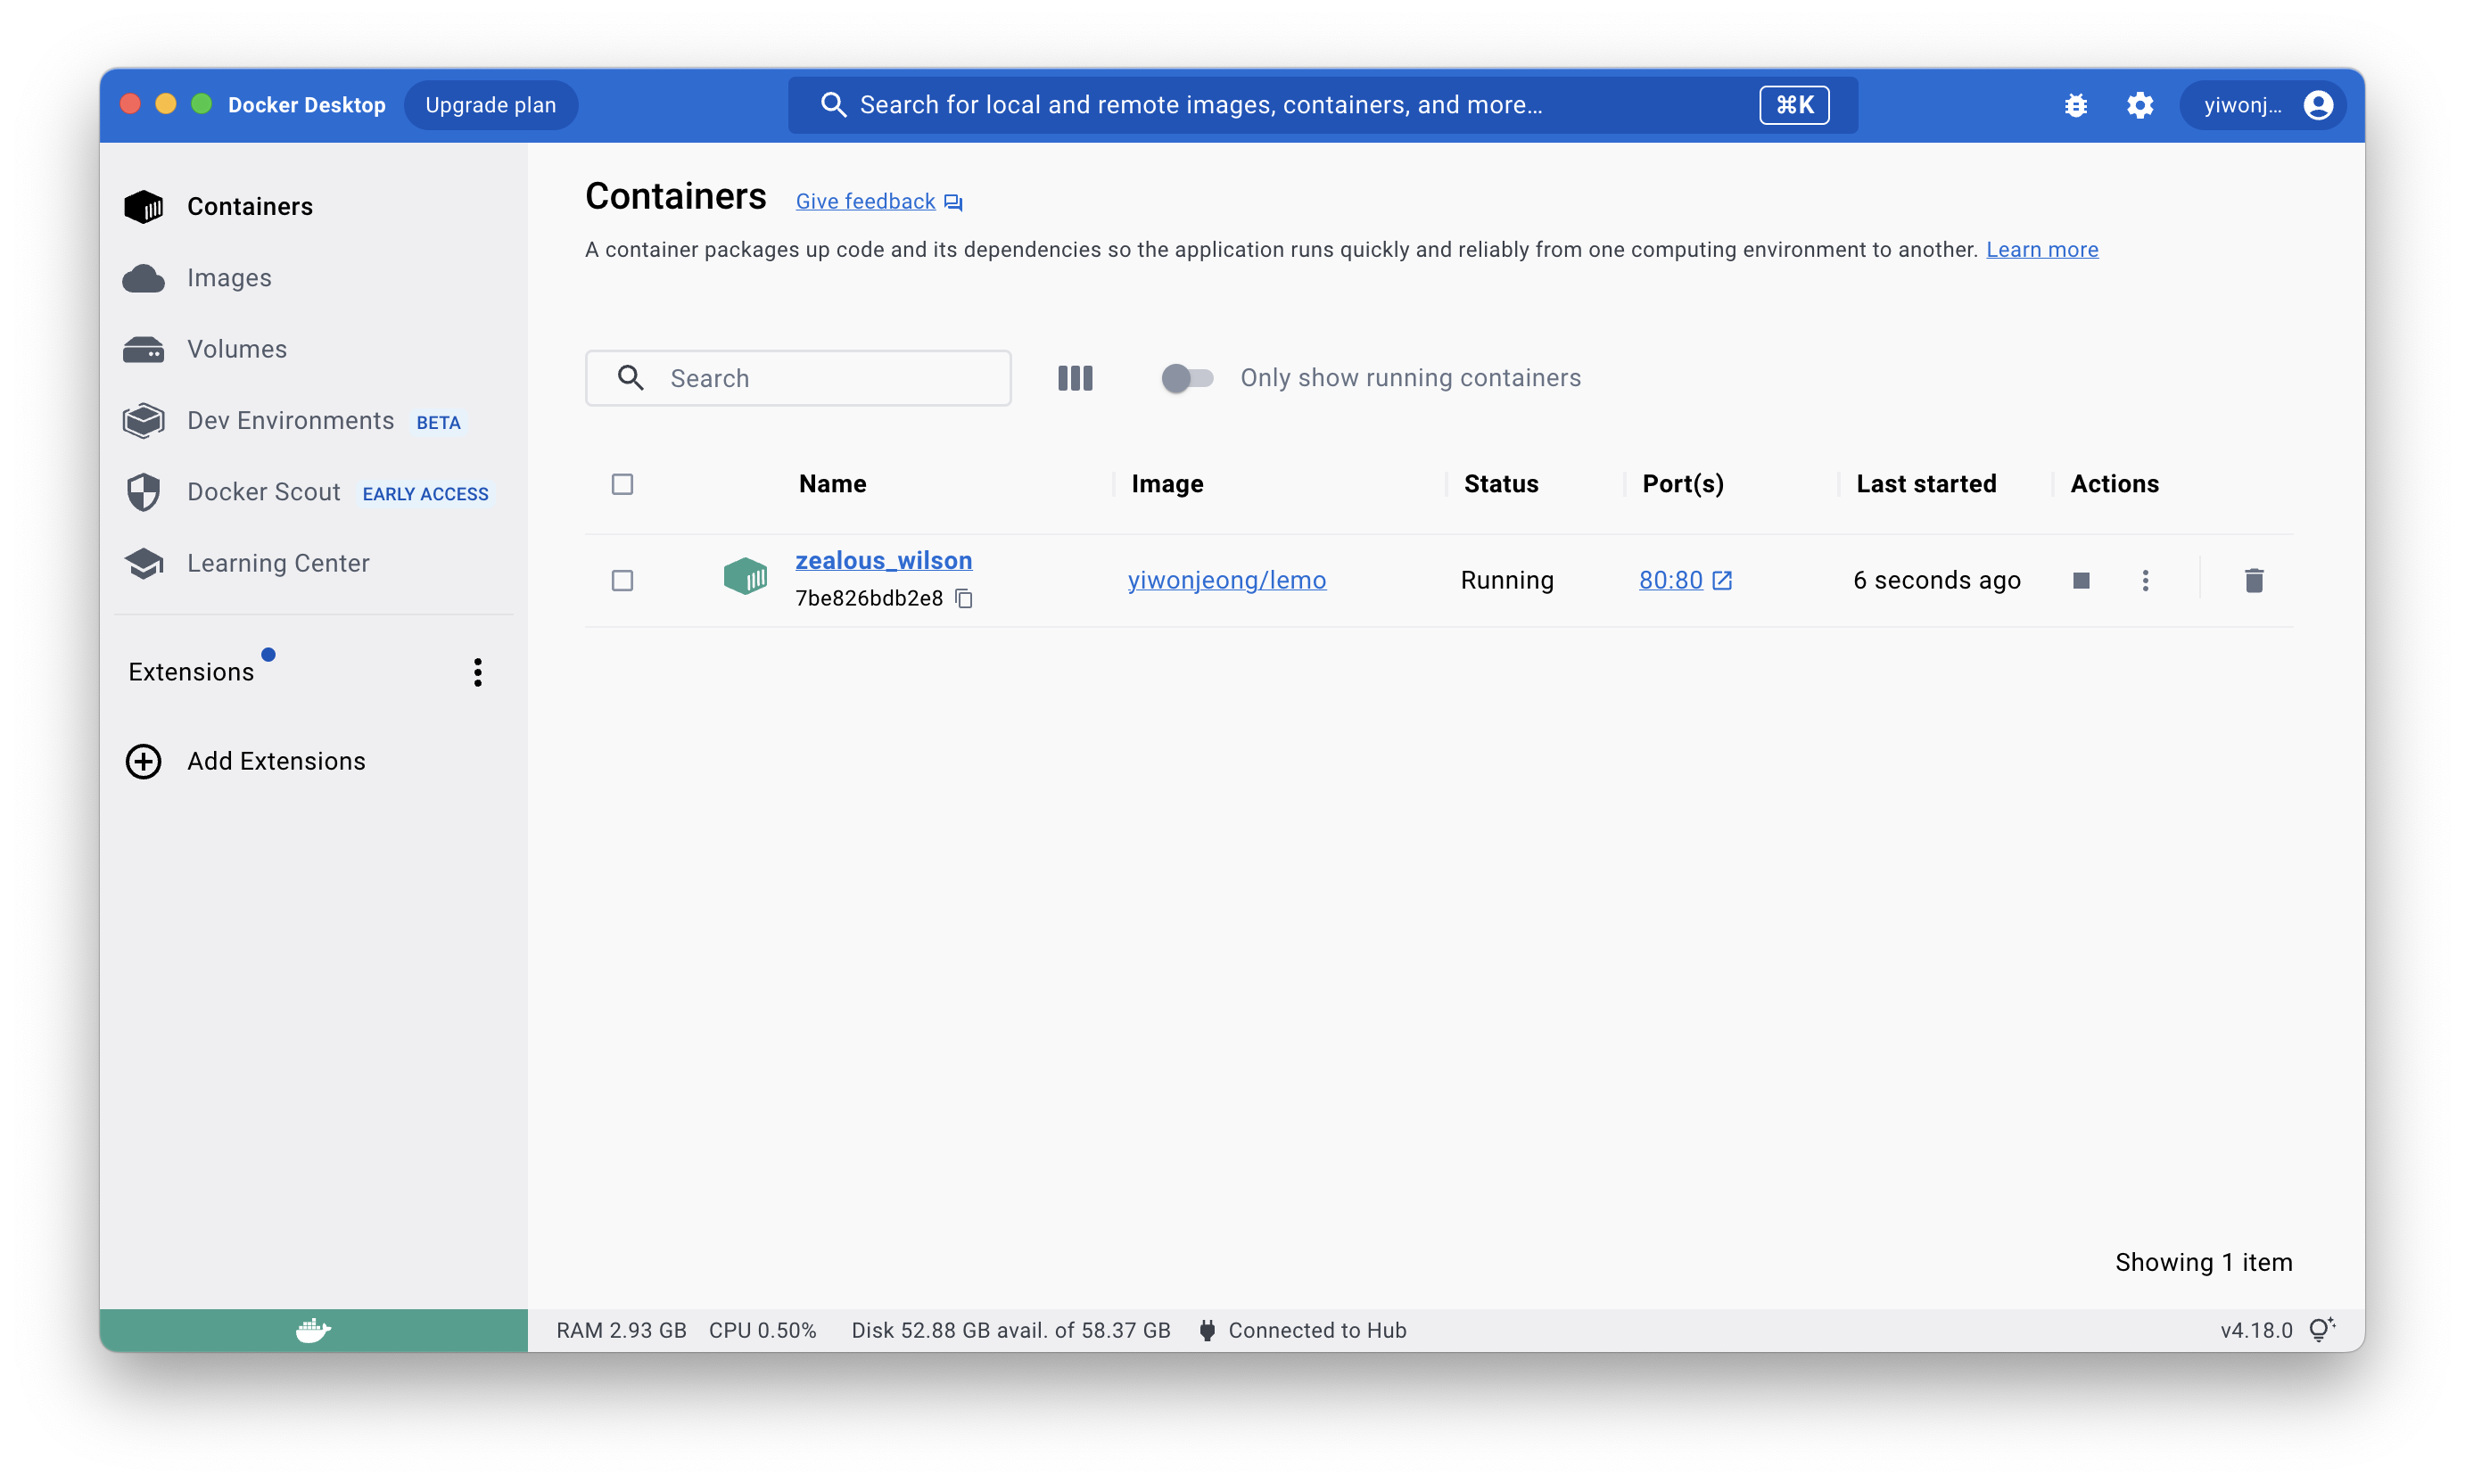Click the Images cloud icon
Screen dimensions: 2465x1484
point(143,278)
